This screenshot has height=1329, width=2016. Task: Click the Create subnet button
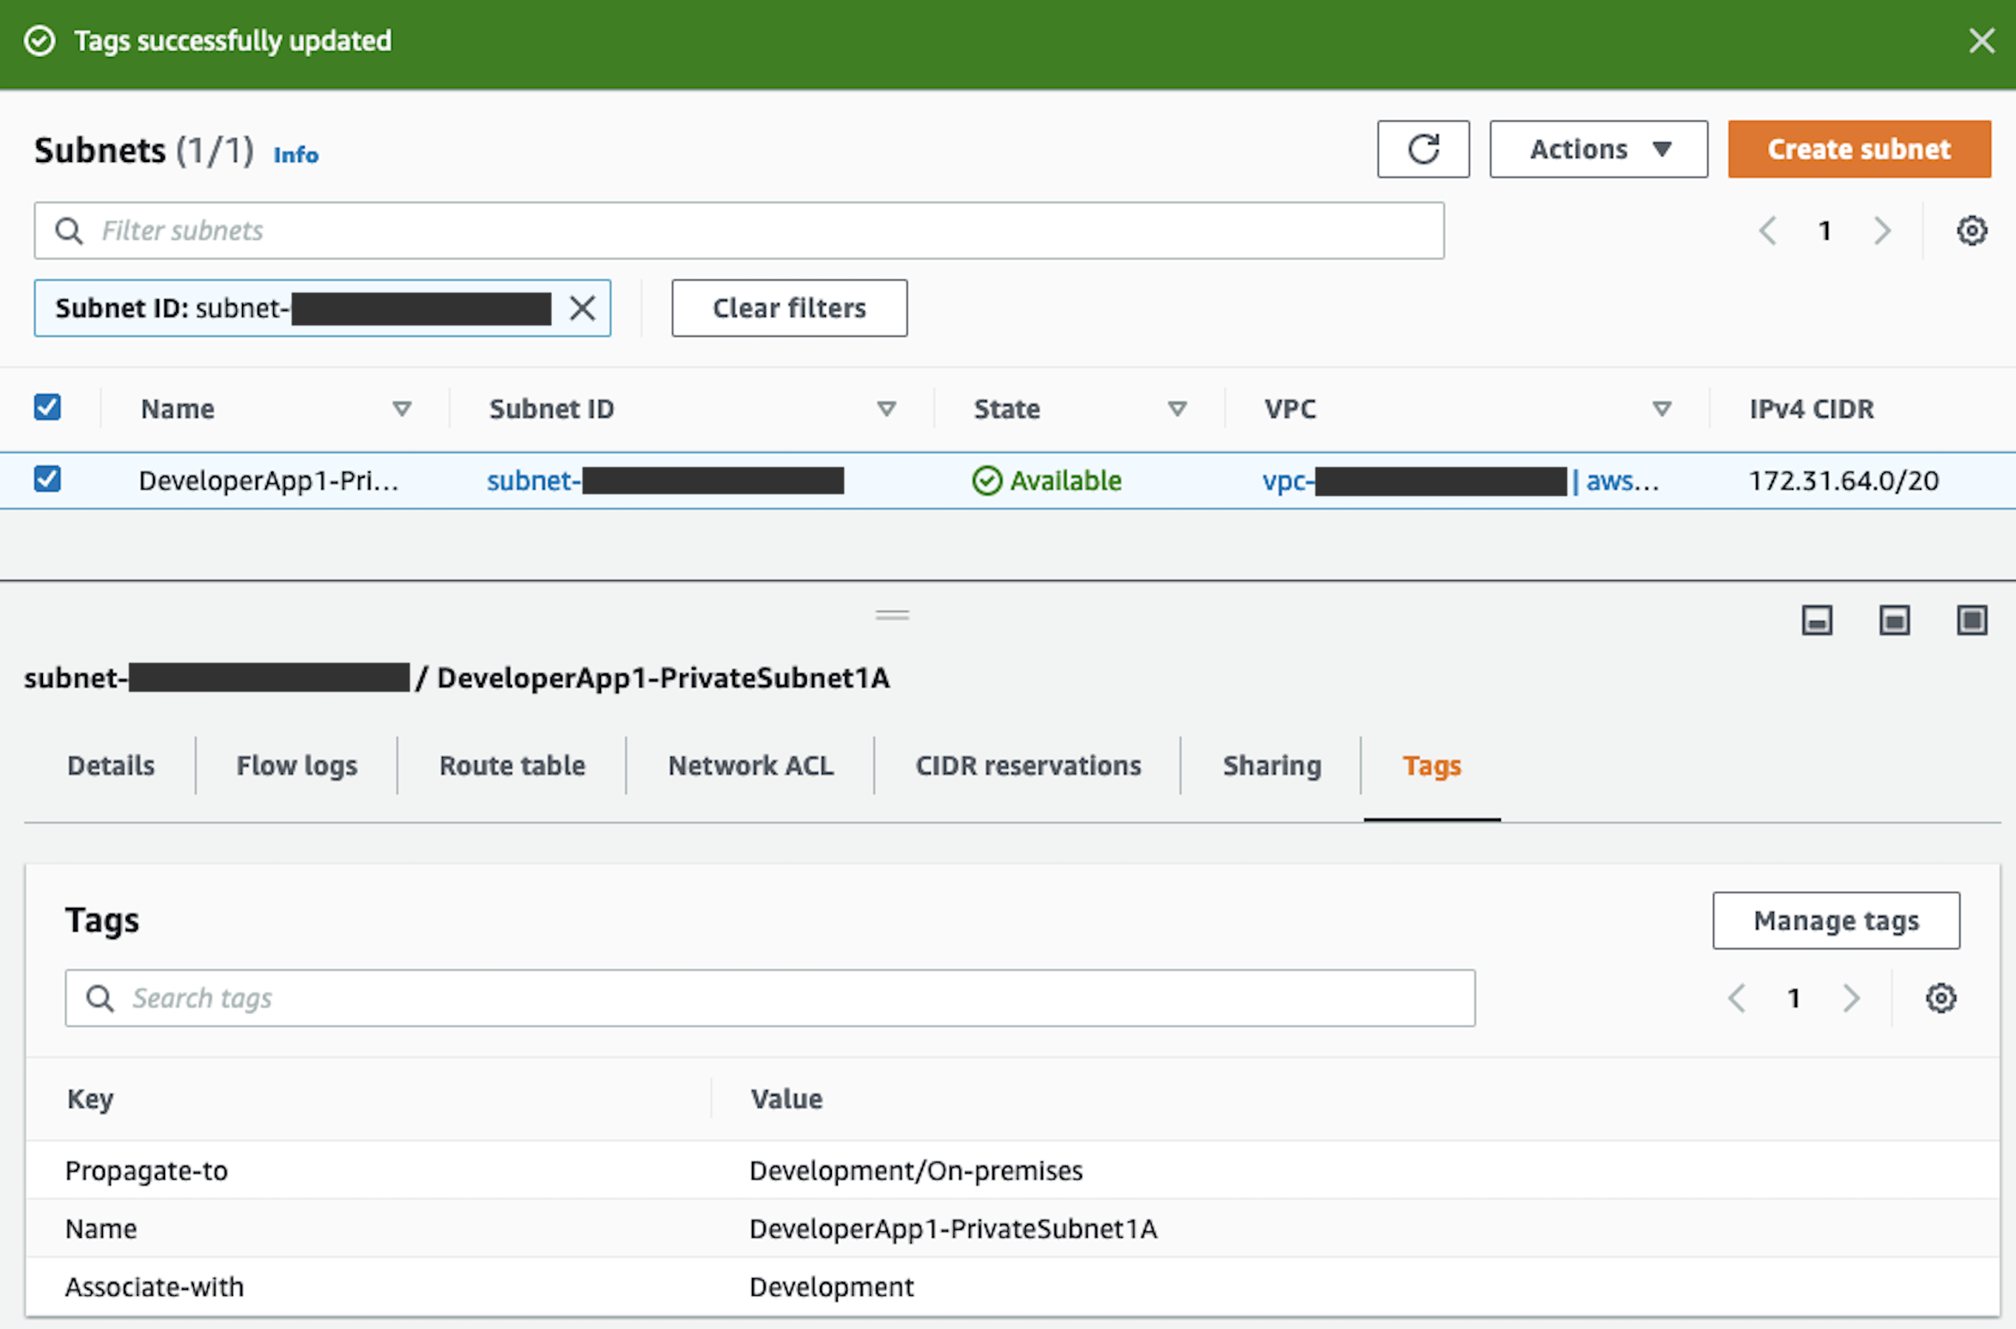pyautogui.click(x=1858, y=149)
